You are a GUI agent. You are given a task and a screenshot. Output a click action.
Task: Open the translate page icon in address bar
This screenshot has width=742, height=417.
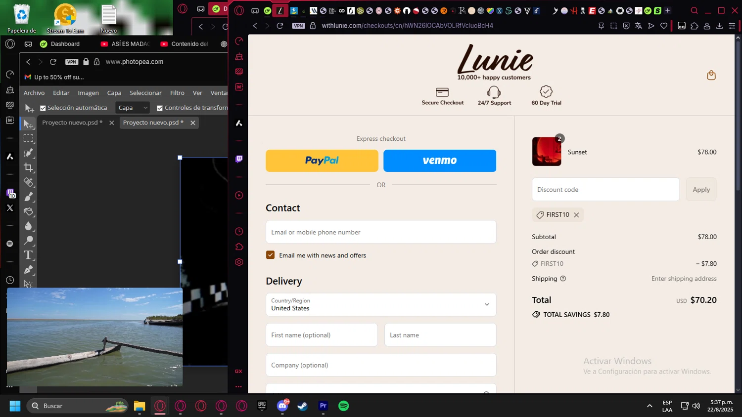coord(639,26)
